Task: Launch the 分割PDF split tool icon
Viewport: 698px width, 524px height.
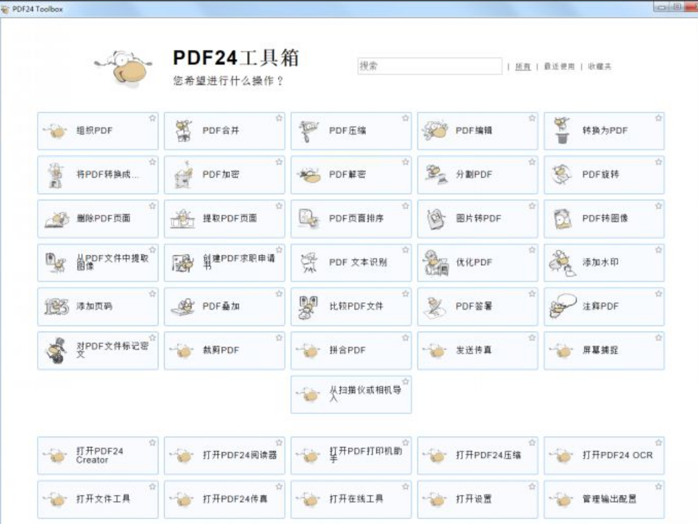Action: (x=435, y=174)
